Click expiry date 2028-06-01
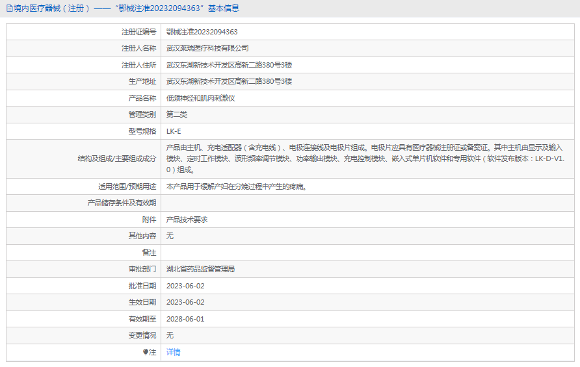The width and height of the screenshot is (580, 367). click(x=185, y=319)
